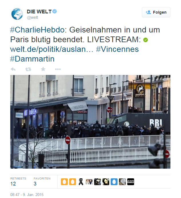Click the Je Suis Charlie user avatar
The height and width of the screenshot is (198, 181).
pos(131,182)
